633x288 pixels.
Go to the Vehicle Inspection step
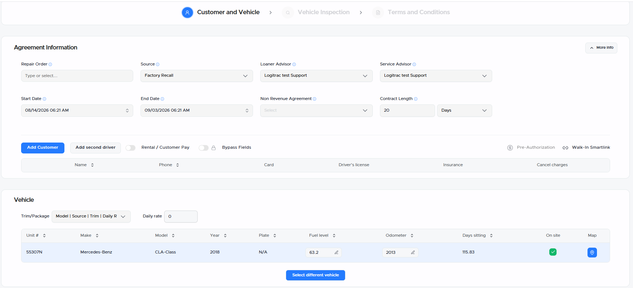click(324, 12)
